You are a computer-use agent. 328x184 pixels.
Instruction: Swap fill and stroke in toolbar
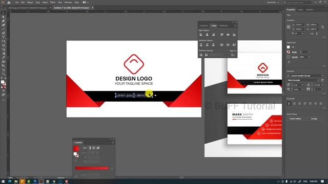[x=5, y=79]
